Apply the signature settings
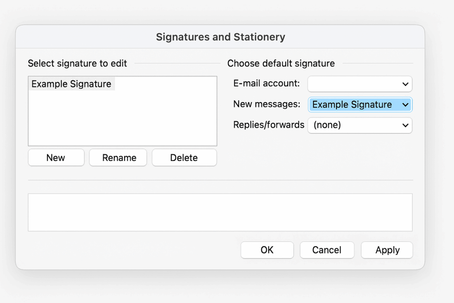454x303 pixels. (x=387, y=250)
